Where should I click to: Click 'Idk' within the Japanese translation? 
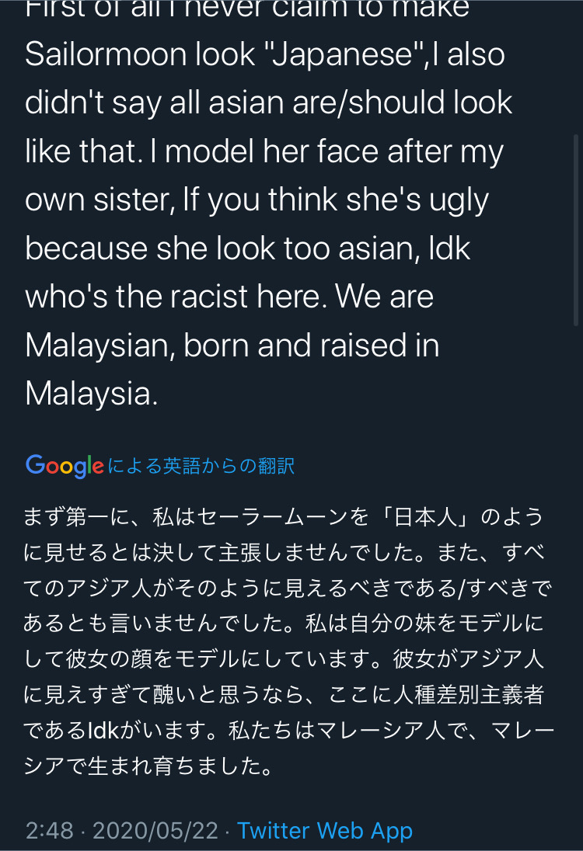(103, 730)
